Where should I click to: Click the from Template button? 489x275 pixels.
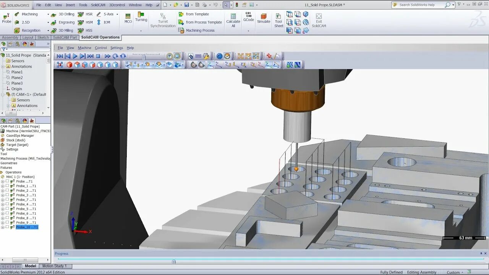[x=194, y=14]
